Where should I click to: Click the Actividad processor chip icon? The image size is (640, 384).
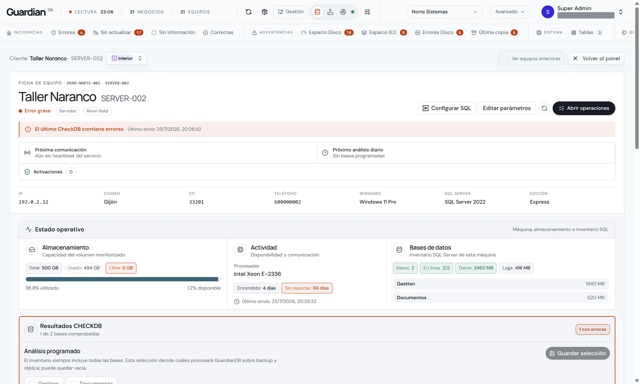(240, 250)
